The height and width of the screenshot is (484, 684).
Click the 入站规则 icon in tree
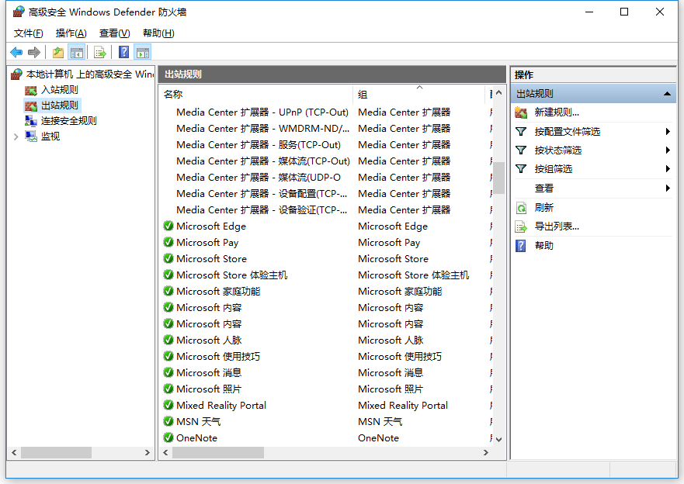(31, 90)
